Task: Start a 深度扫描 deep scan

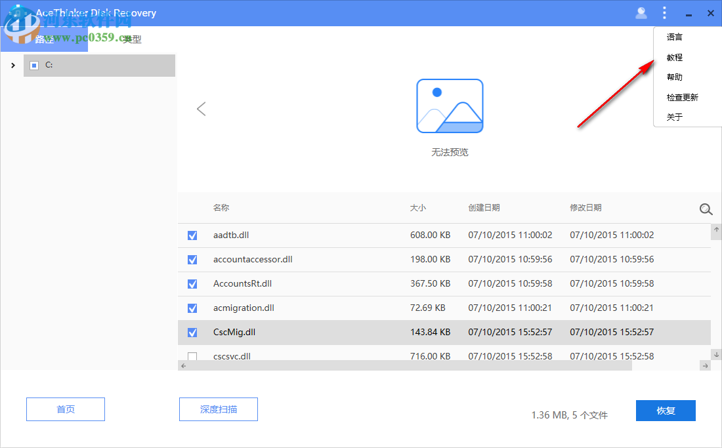Action: pos(219,409)
